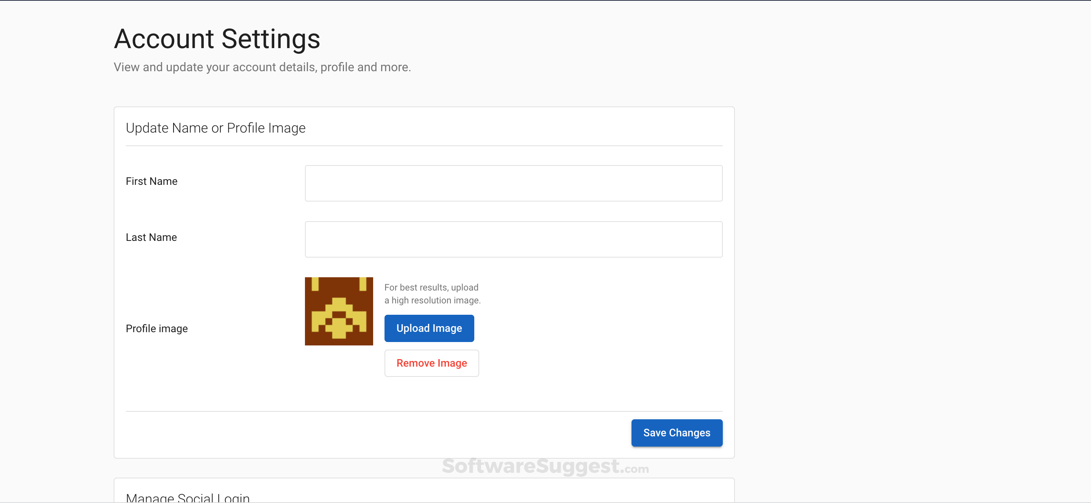Image resolution: width=1091 pixels, height=503 pixels.
Task: Click the divider line above Save Changes
Action: point(424,411)
